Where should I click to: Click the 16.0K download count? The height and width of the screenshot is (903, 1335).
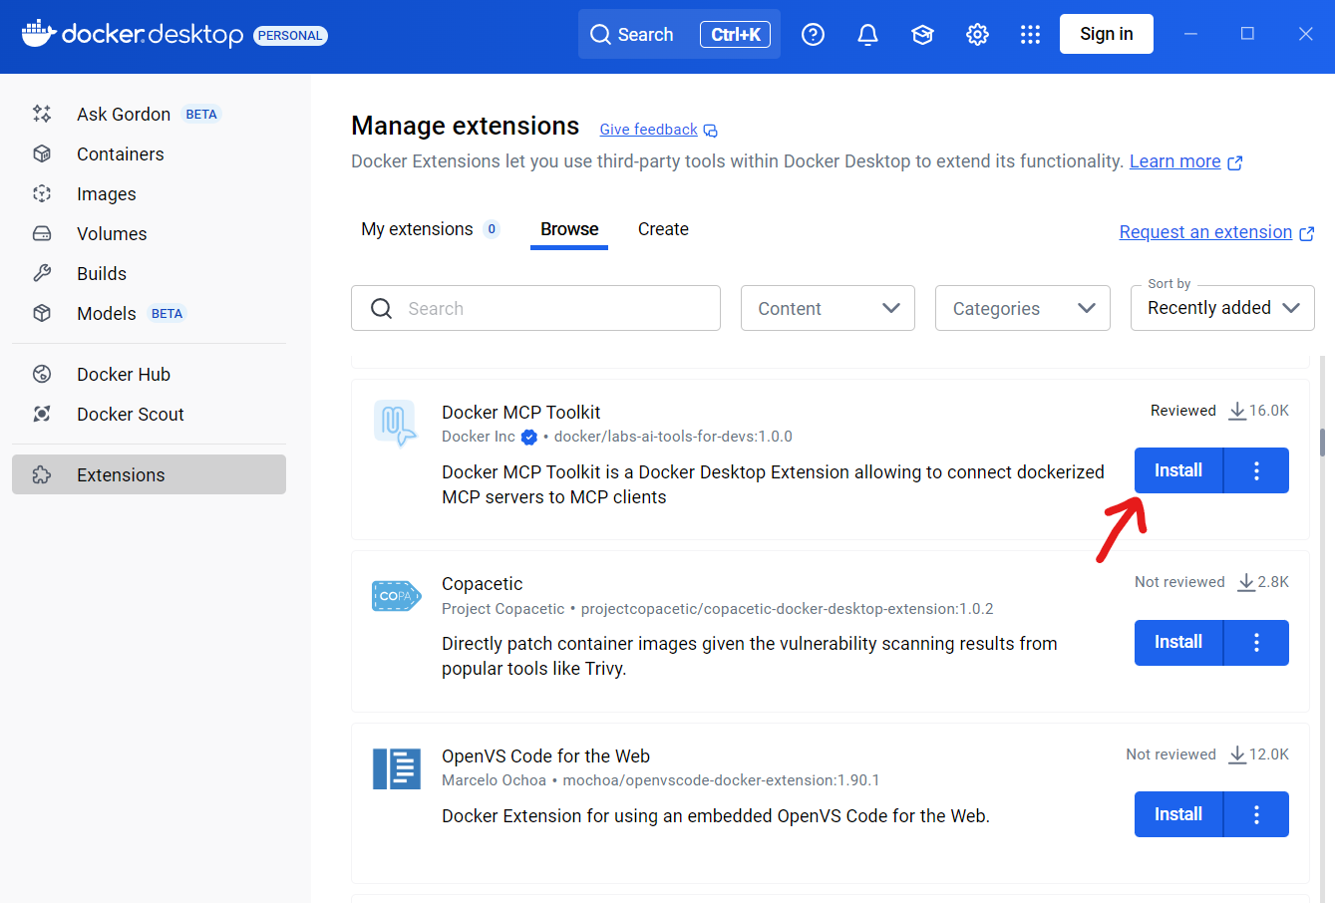[x=1269, y=411]
